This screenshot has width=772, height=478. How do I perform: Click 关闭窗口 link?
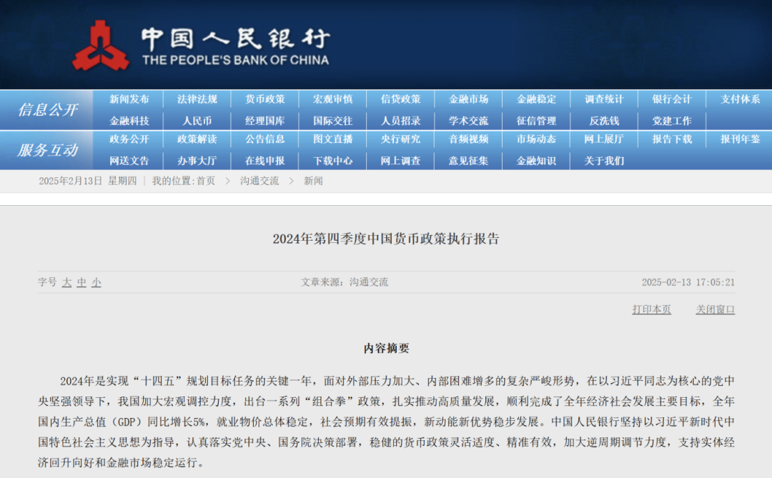click(x=715, y=309)
